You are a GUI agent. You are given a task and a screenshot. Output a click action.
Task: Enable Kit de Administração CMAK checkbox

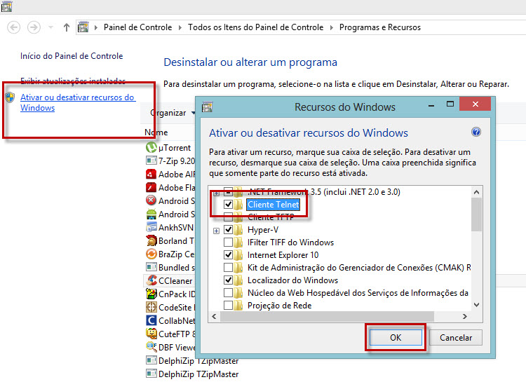[x=229, y=268]
